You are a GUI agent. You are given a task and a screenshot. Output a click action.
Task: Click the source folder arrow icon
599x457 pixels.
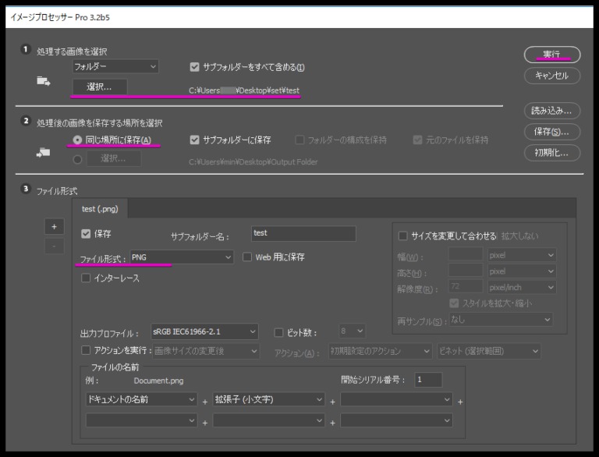pos(44,78)
